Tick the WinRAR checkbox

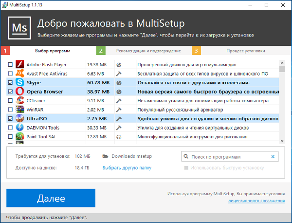pos(10,110)
